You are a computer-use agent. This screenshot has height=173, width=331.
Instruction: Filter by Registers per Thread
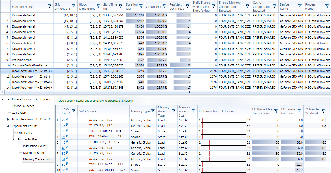(x=188, y=6)
